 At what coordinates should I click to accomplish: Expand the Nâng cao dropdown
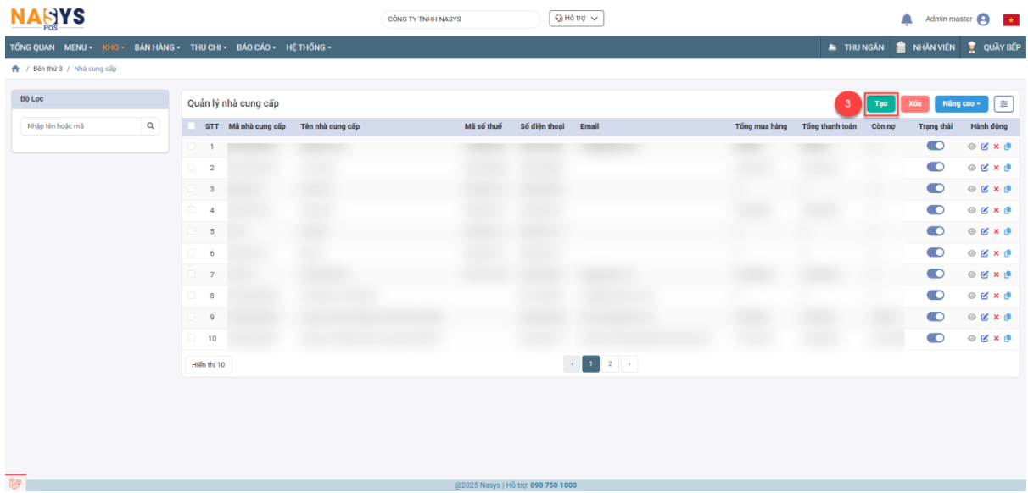pos(961,103)
